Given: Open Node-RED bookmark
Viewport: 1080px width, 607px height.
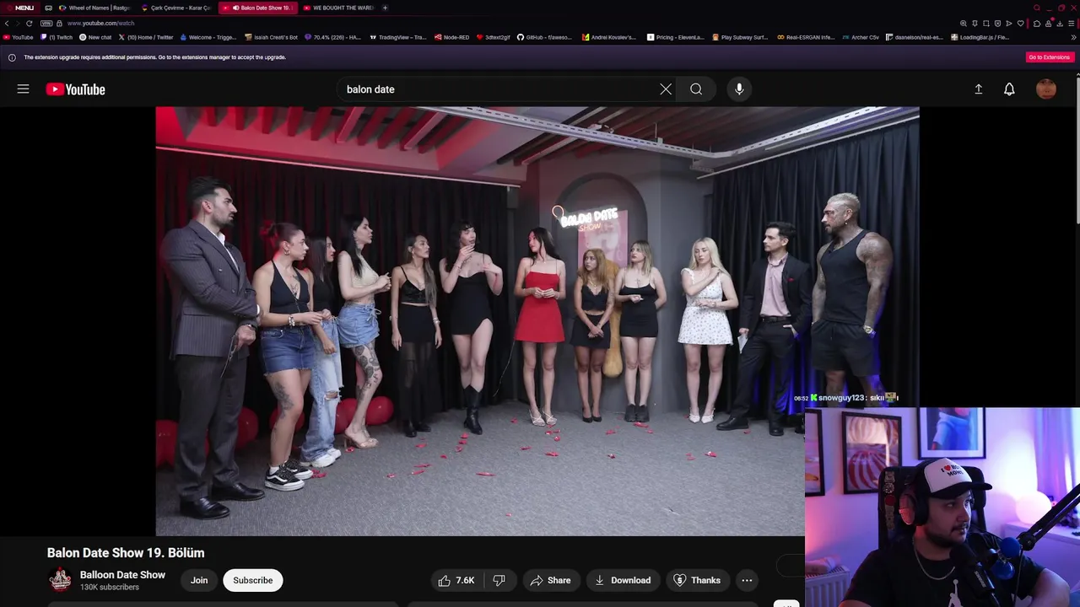Looking at the screenshot, I should (451, 37).
